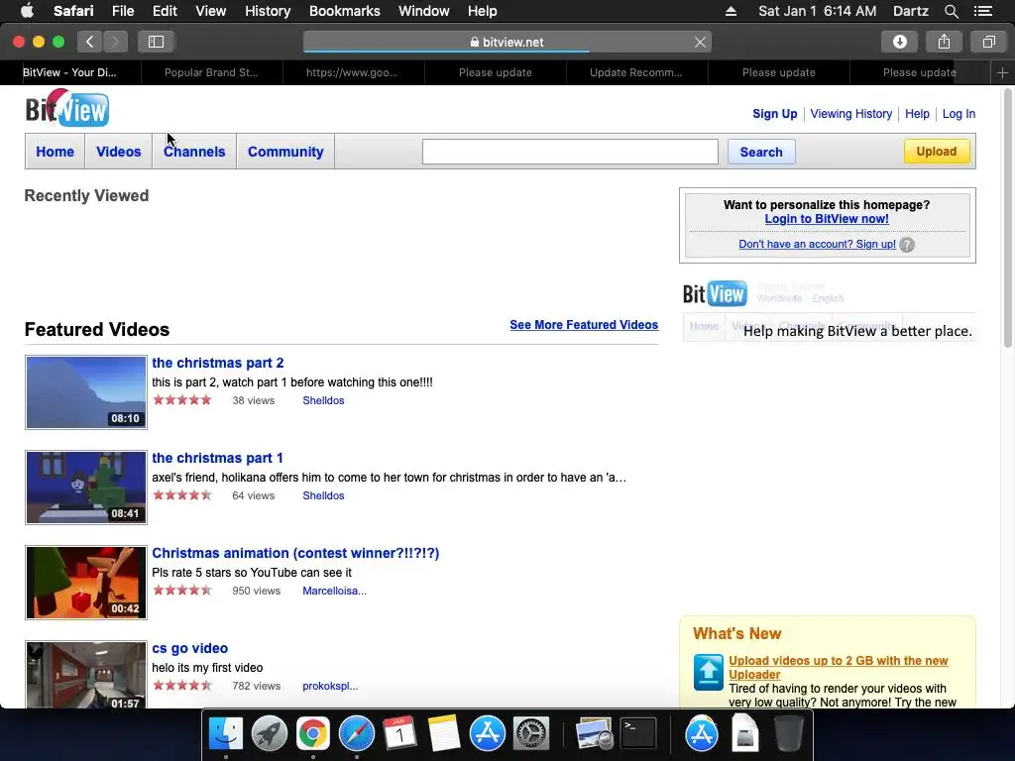Viewport: 1015px width, 761px height.
Task: Click the Help making BitView a better place banner
Action: click(829, 312)
